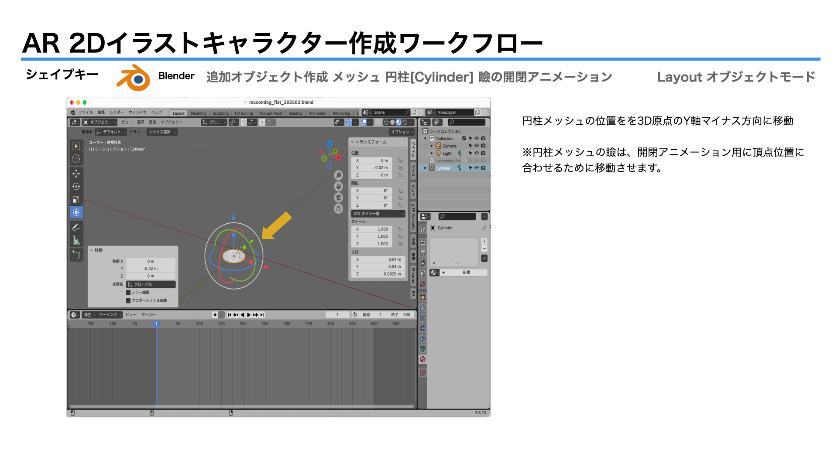838x471 pixels.
Task: Open the オプション dropdown
Action: pos(402,132)
